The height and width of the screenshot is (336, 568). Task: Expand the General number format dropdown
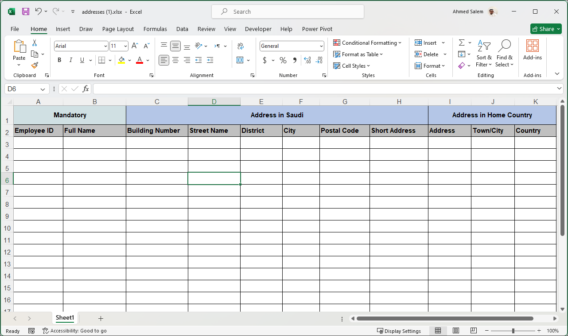pyautogui.click(x=321, y=46)
